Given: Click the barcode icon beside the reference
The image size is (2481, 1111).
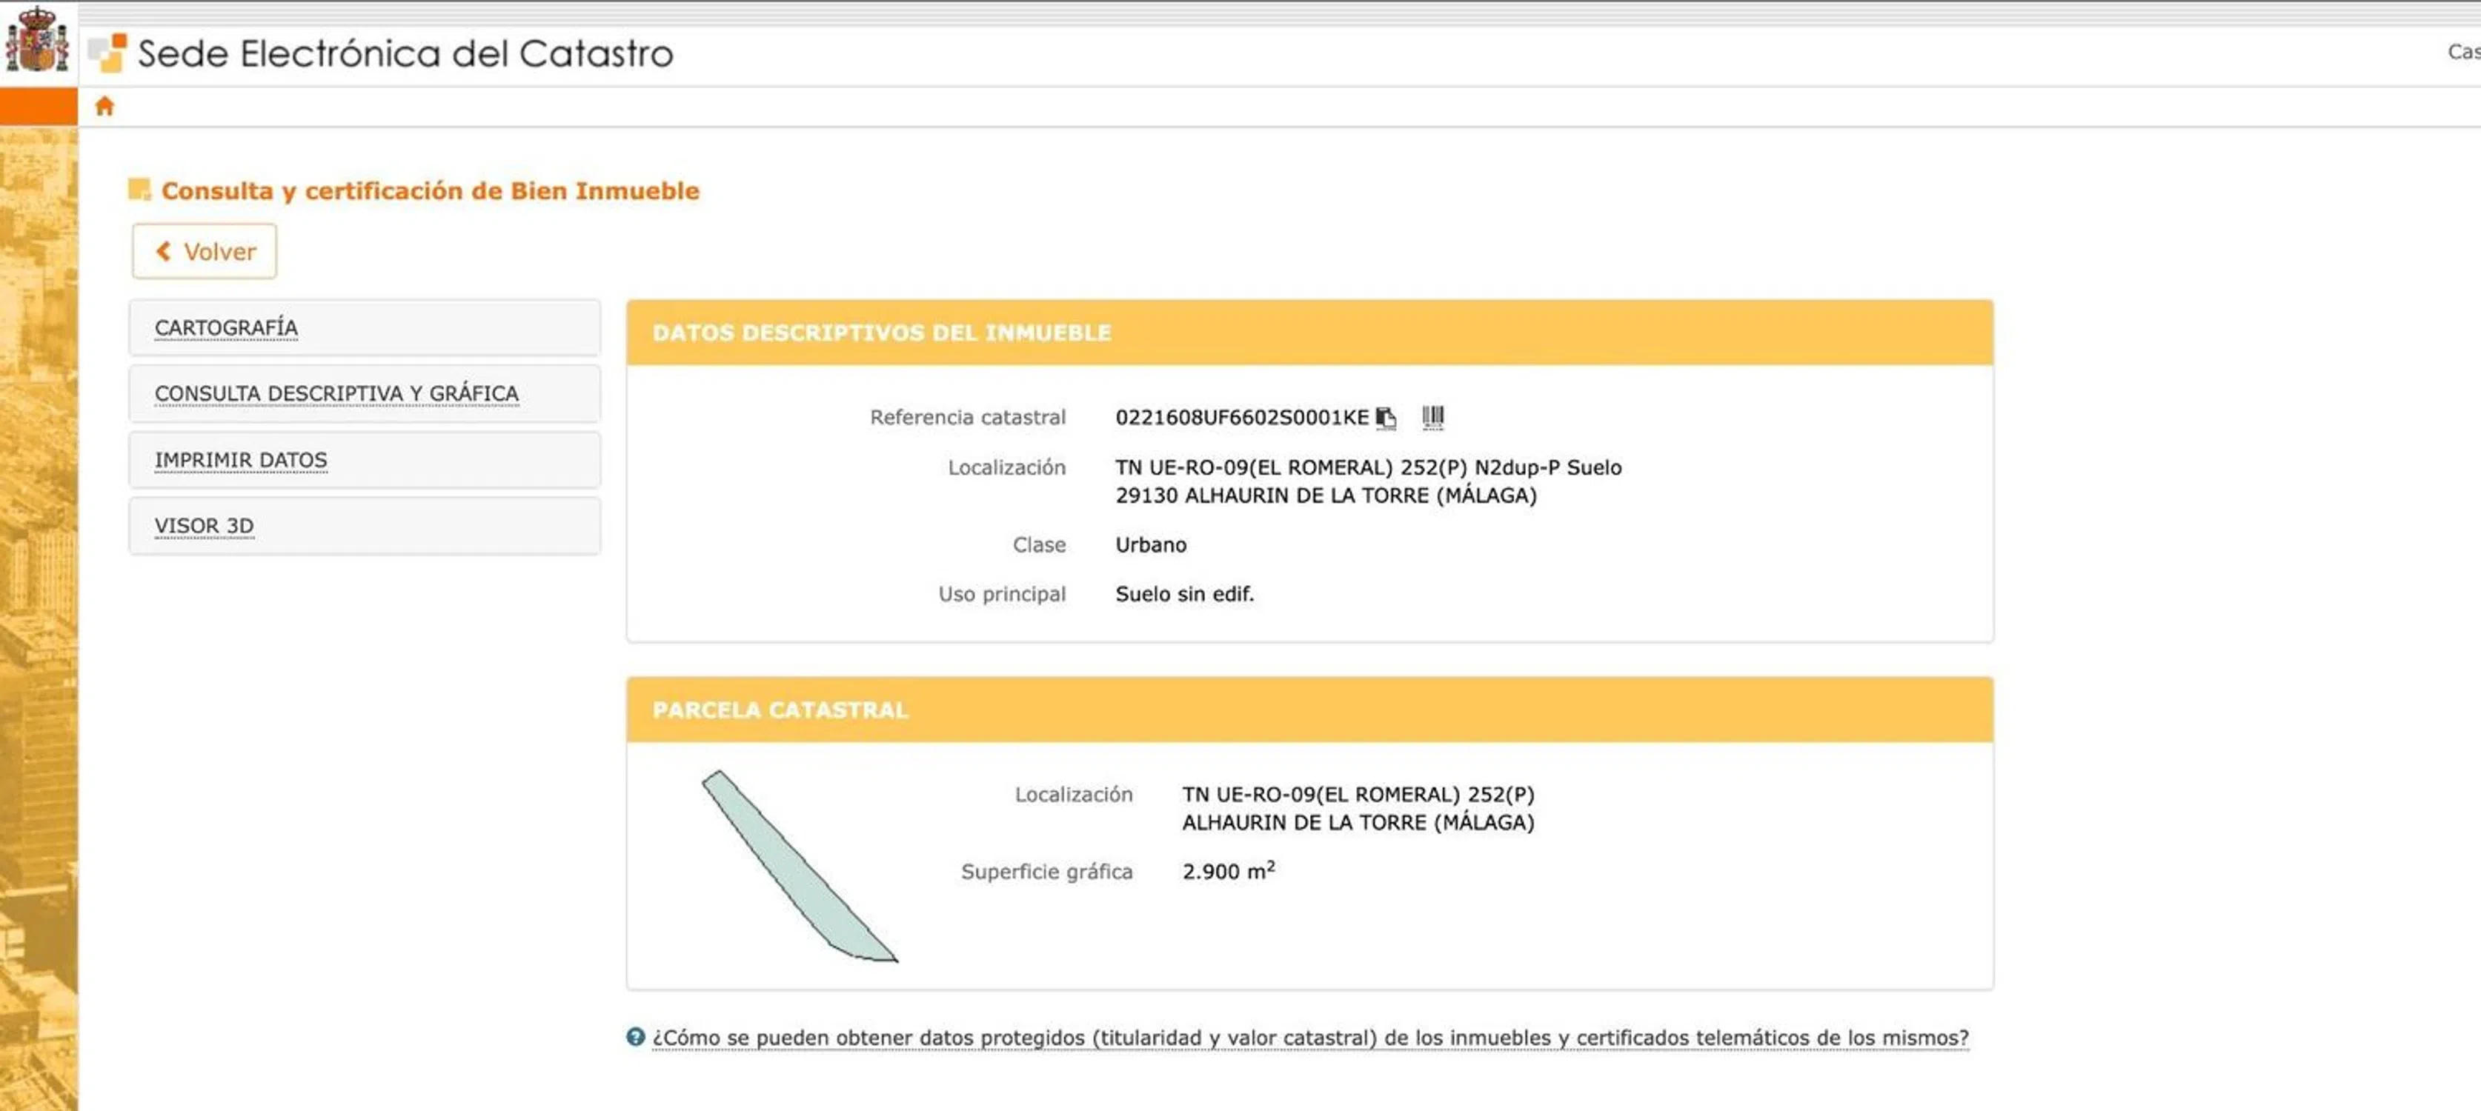Looking at the screenshot, I should click(x=1432, y=417).
